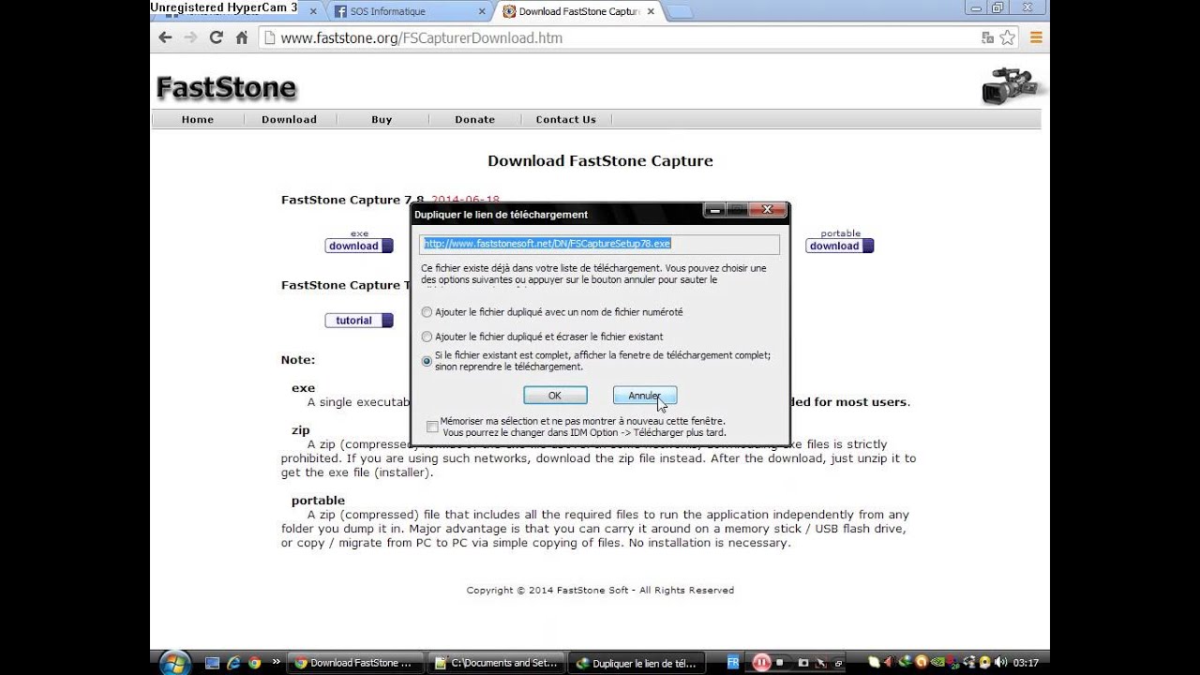
Task: Close the Download FastStone Capture tab
Action: point(652,11)
